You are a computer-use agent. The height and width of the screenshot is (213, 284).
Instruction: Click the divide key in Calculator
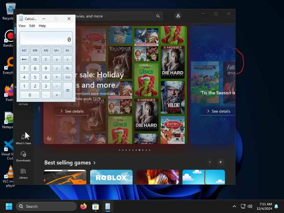click(x=57, y=68)
